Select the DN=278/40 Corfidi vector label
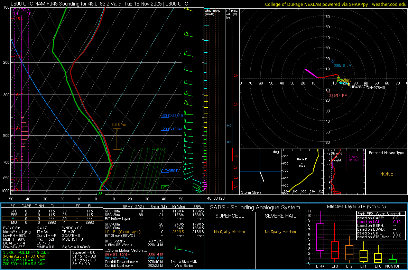This screenshot has height=270, width=408. click(x=376, y=88)
